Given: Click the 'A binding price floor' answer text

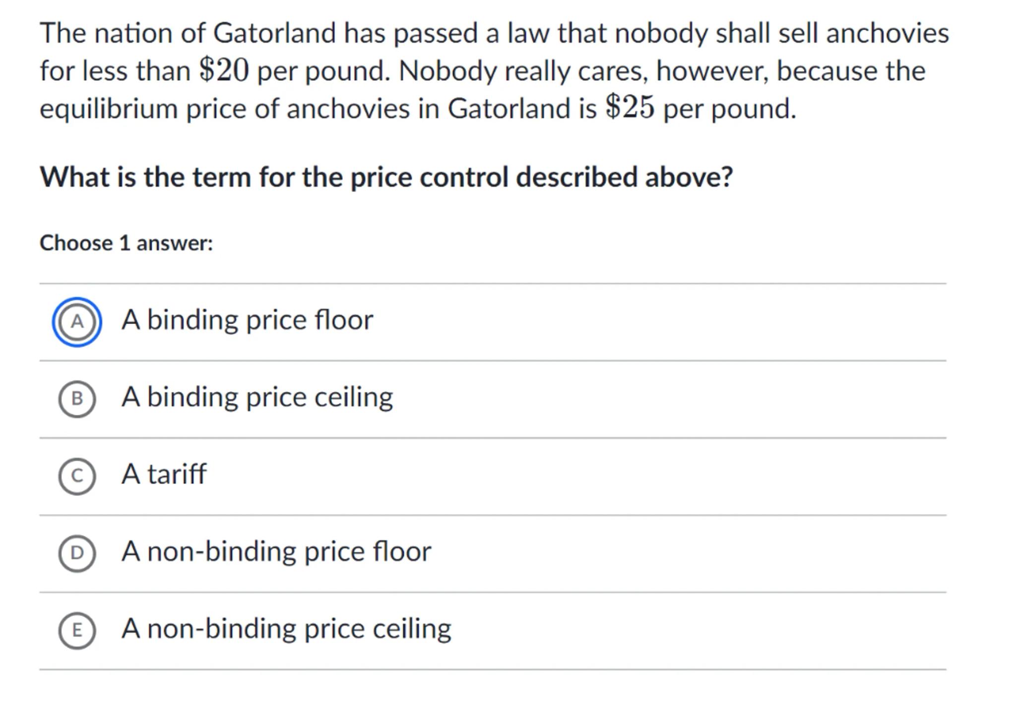Looking at the screenshot, I should click(247, 320).
